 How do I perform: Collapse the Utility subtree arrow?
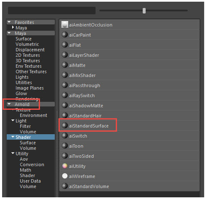coord(13,153)
